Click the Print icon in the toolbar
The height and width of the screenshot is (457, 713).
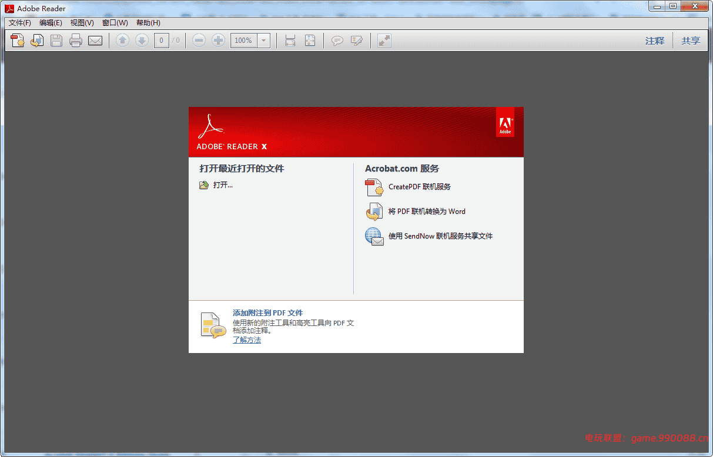(x=76, y=40)
